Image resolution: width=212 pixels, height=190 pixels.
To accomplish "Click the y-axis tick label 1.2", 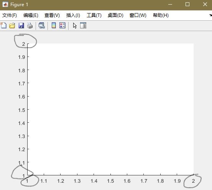I will [21, 150].
